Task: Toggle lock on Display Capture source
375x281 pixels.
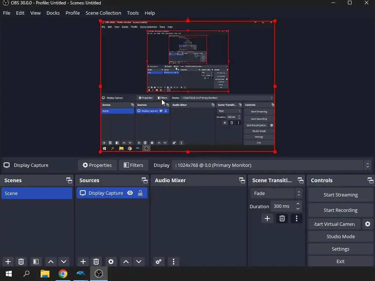Action: point(140,193)
